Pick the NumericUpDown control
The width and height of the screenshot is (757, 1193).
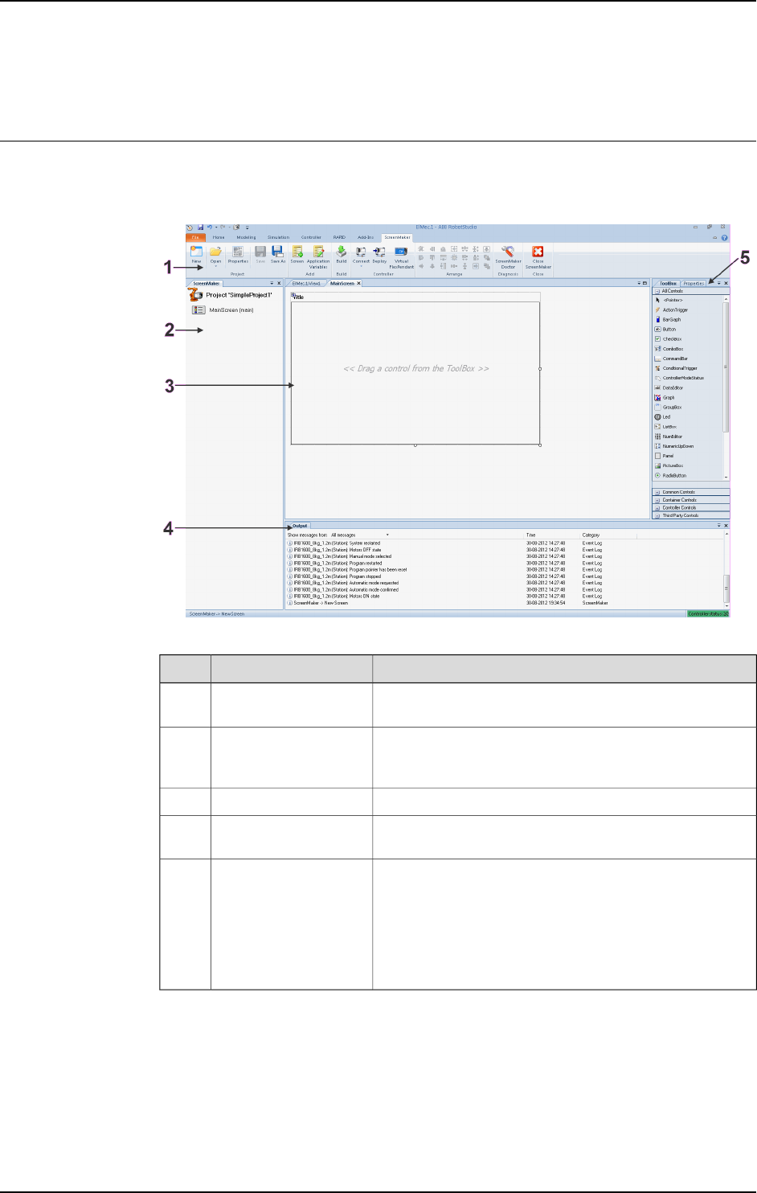tap(675, 446)
